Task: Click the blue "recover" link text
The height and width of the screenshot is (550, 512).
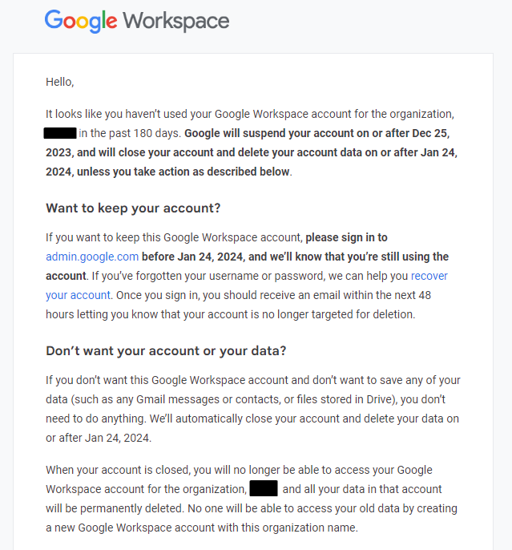Action: [x=429, y=276]
